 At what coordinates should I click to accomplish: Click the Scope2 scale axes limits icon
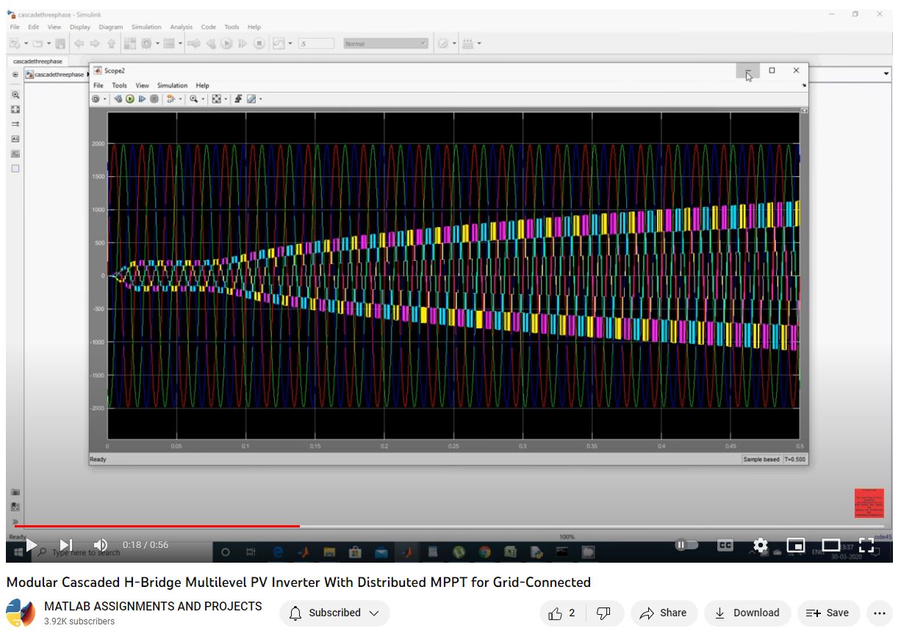216,99
